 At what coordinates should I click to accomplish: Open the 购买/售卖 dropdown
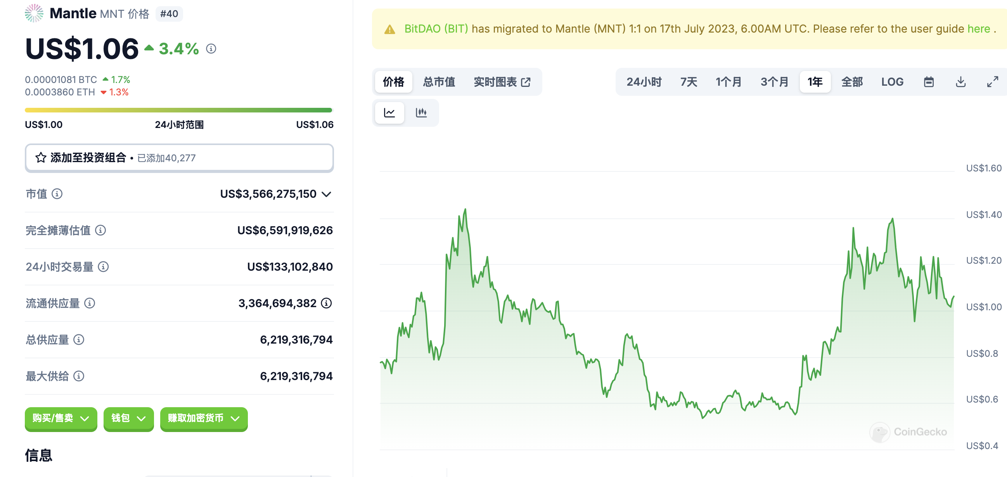coord(61,419)
